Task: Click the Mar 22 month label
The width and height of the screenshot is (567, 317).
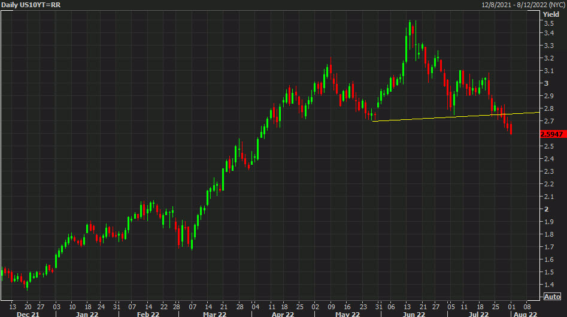Action: click(x=214, y=314)
